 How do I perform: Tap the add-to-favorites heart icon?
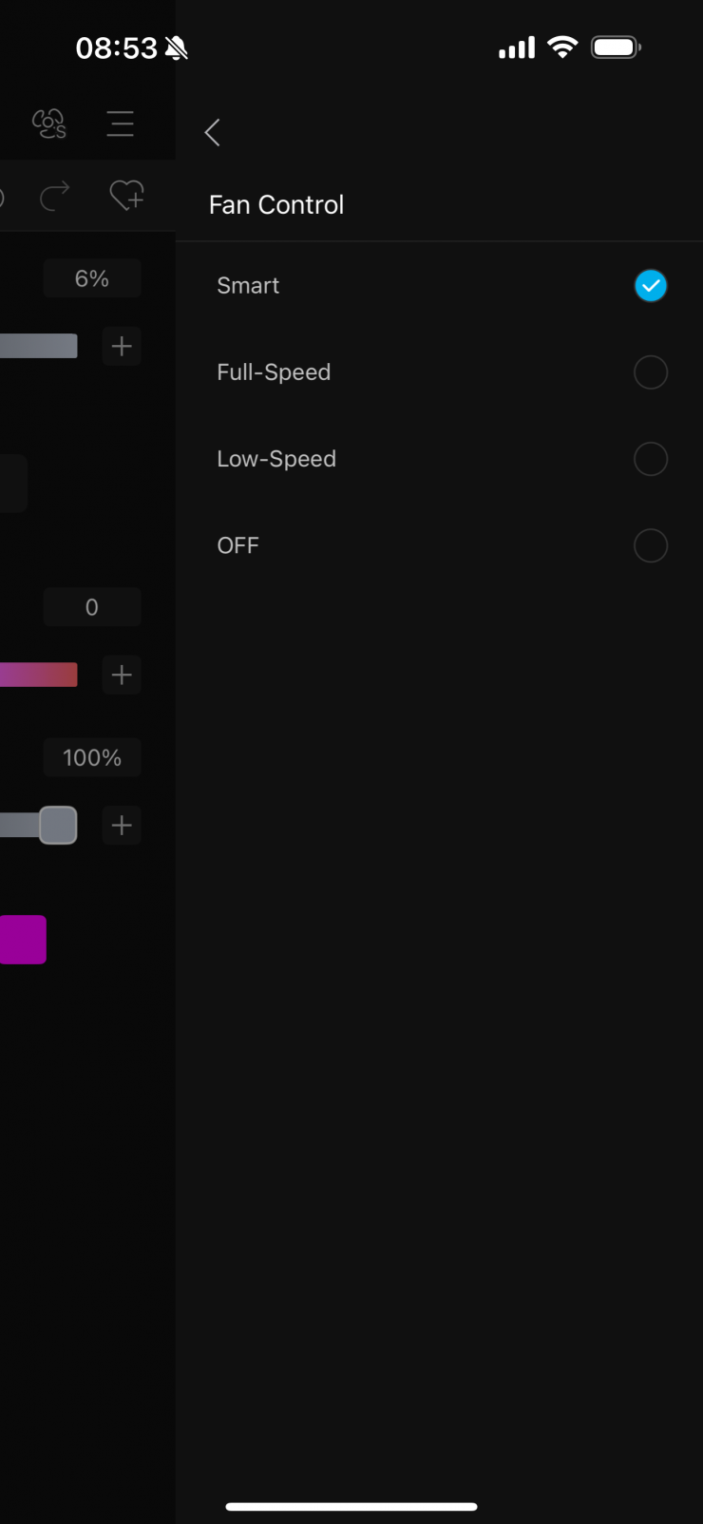pos(126,196)
